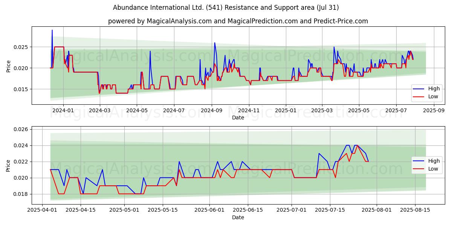Click the '2025-08-01' tick label
The height and width of the screenshot is (226, 452).
coord(377,210)
